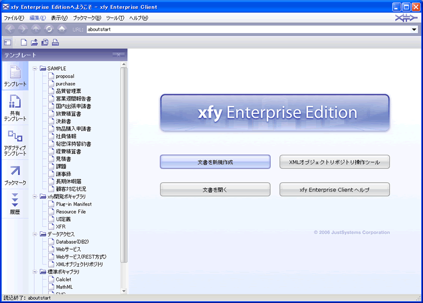Select the 品質管理票 template
The width and height of the screenshot is (423, 303).
coord(68,91)
